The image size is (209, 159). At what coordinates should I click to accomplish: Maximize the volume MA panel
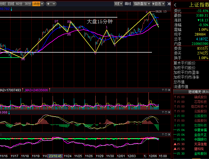166,90
